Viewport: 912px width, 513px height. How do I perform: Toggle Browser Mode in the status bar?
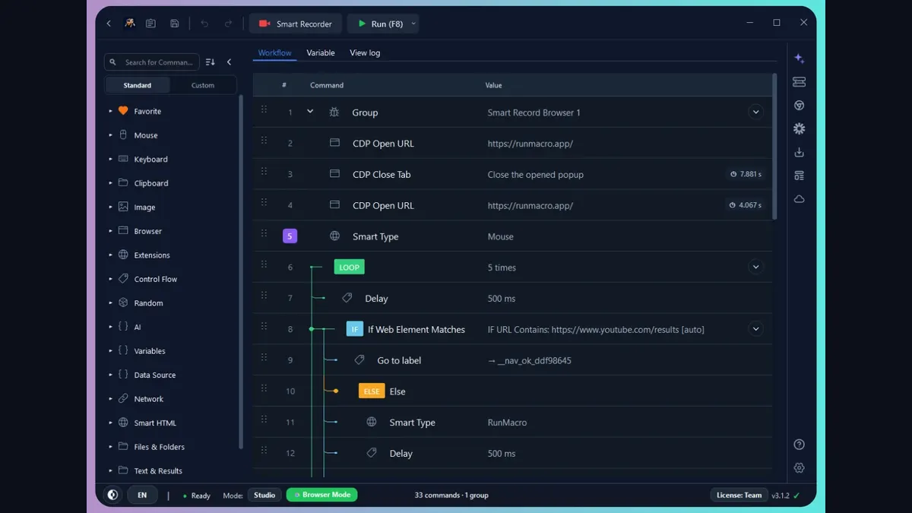(x=321, y=495)
